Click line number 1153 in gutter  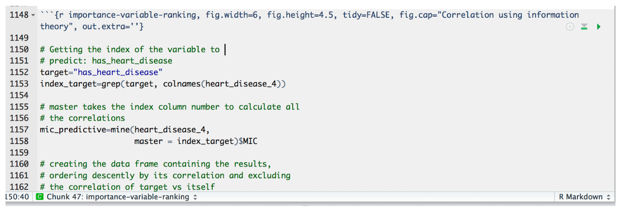click(19, 84)
